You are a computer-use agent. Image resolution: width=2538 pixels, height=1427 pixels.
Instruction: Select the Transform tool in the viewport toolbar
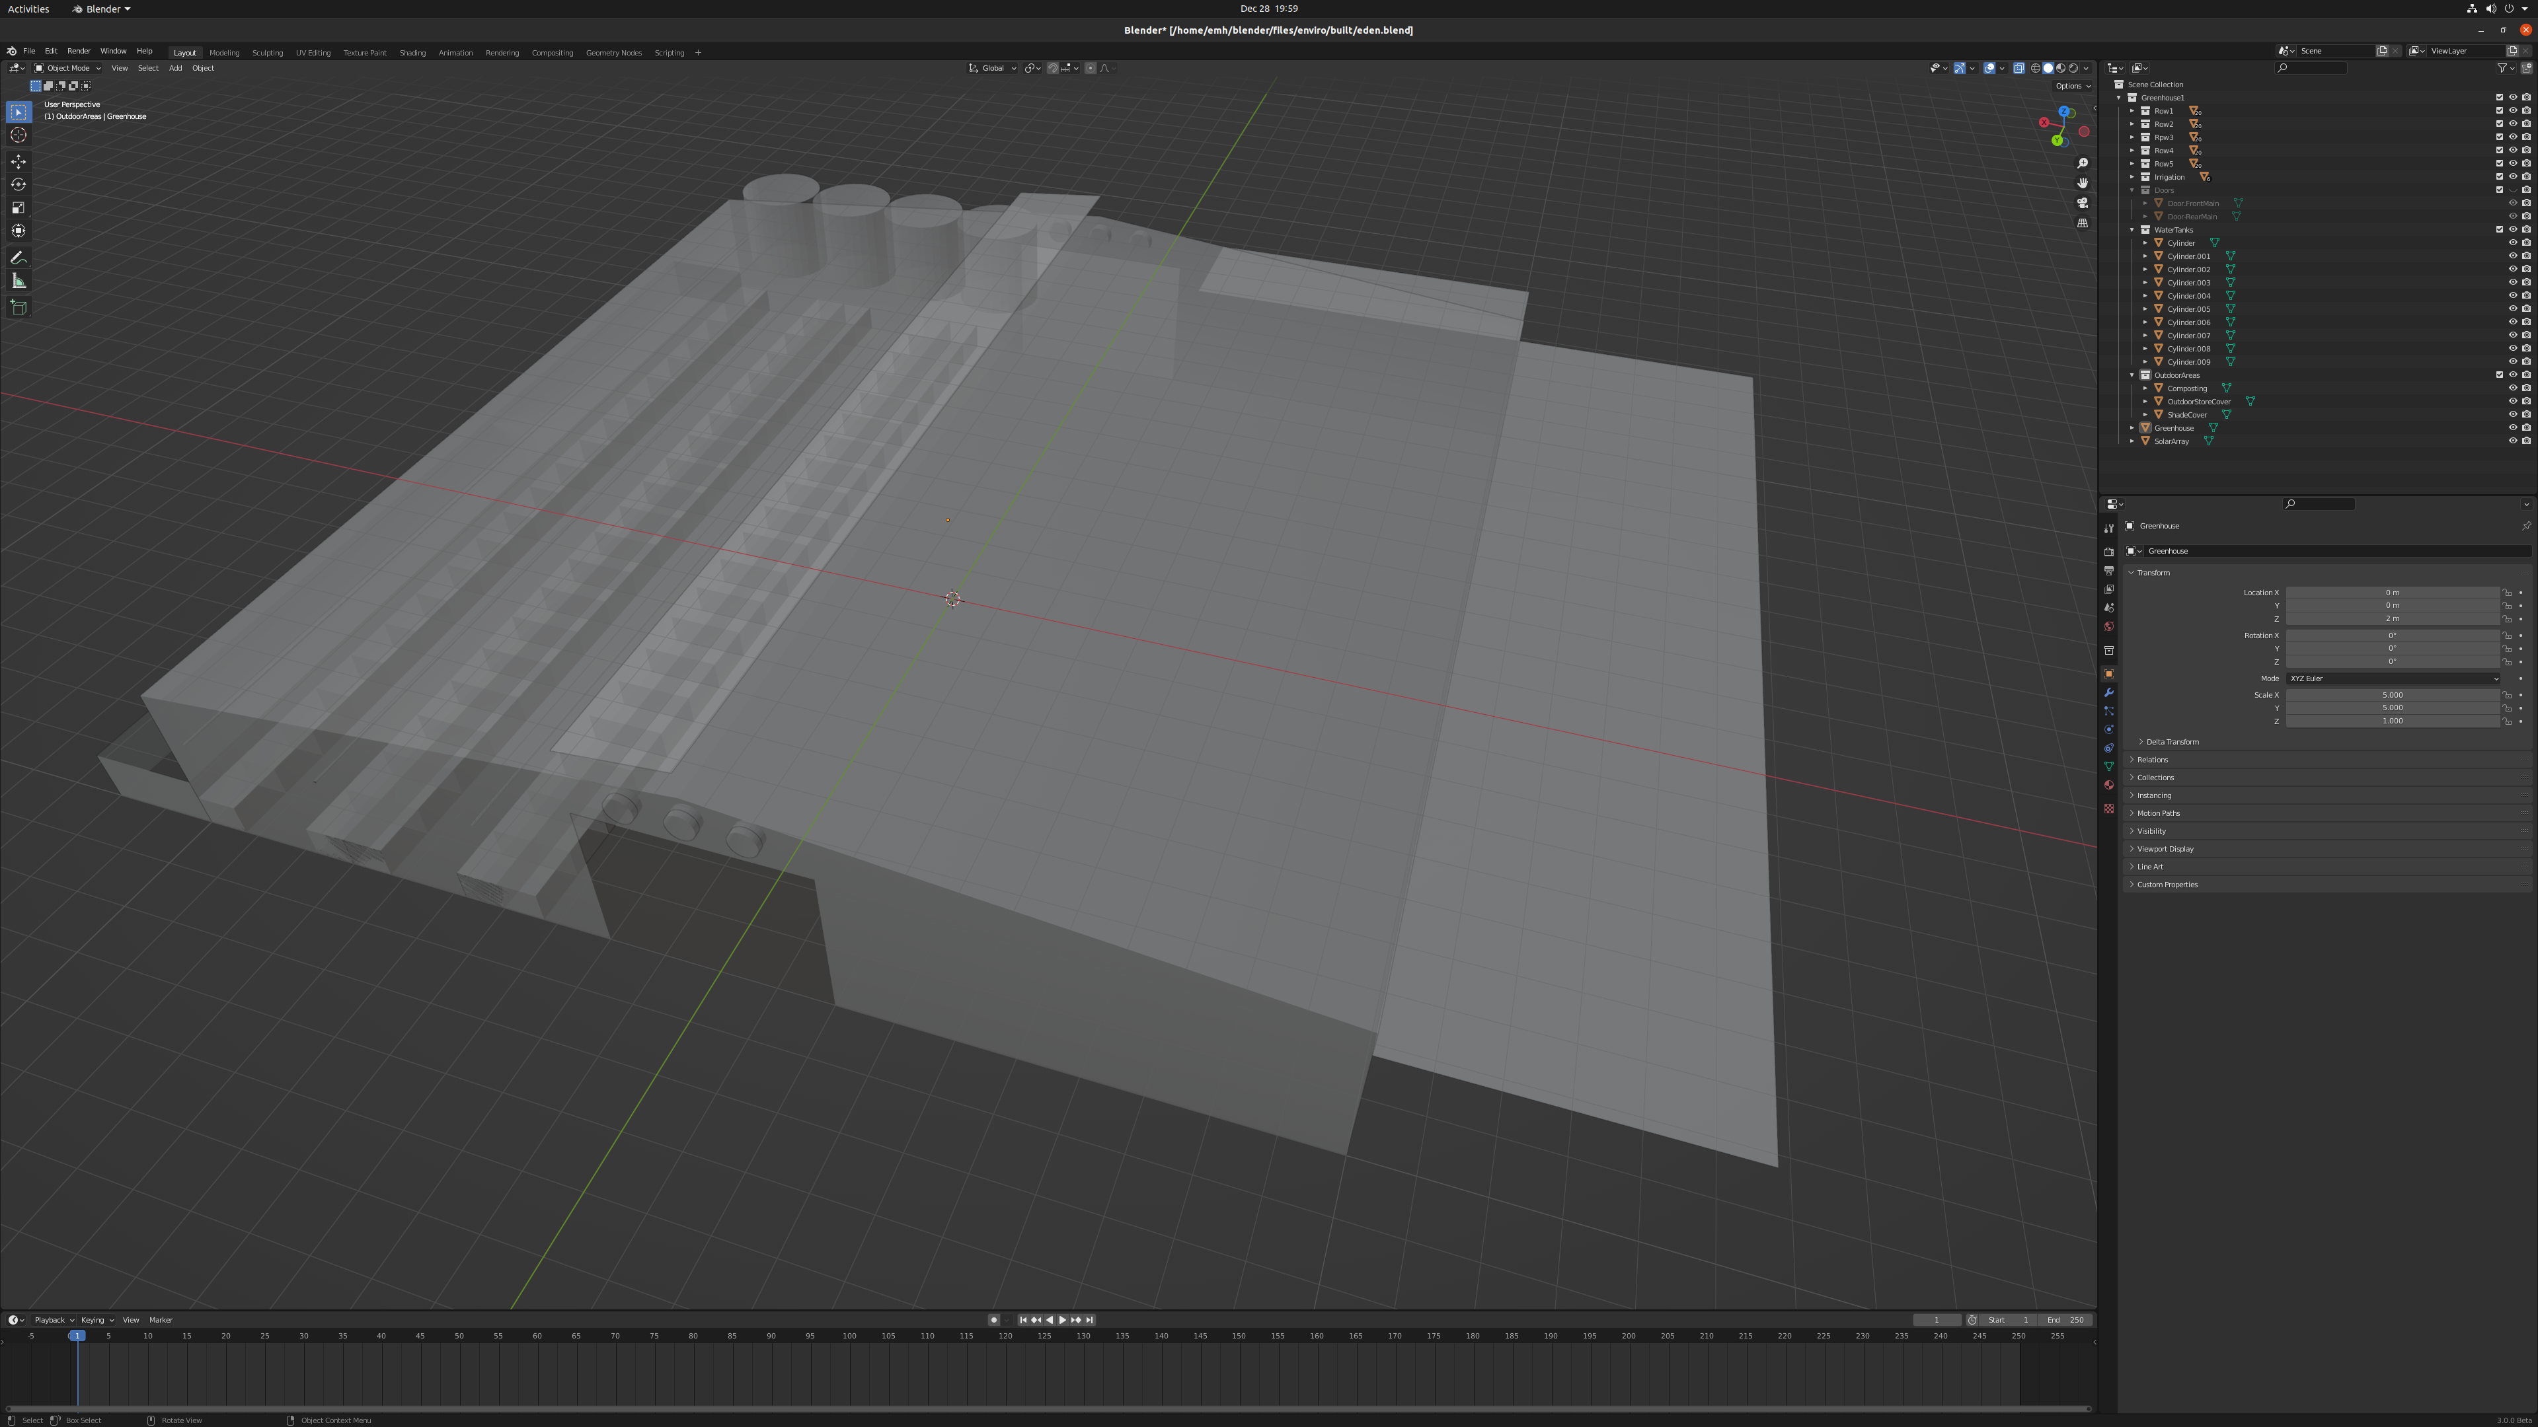(19, 231)
